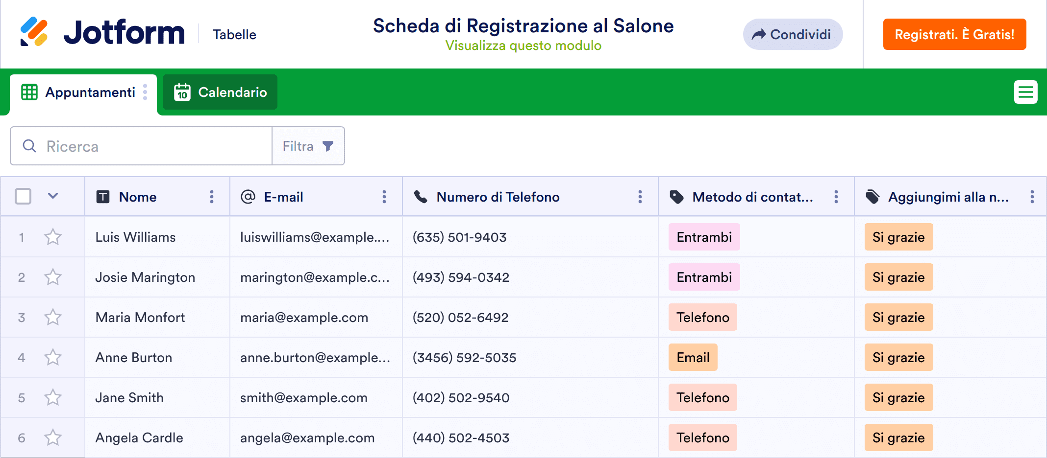Open Aggiungimi alla newsletter column options

[x=1032, y=197]
